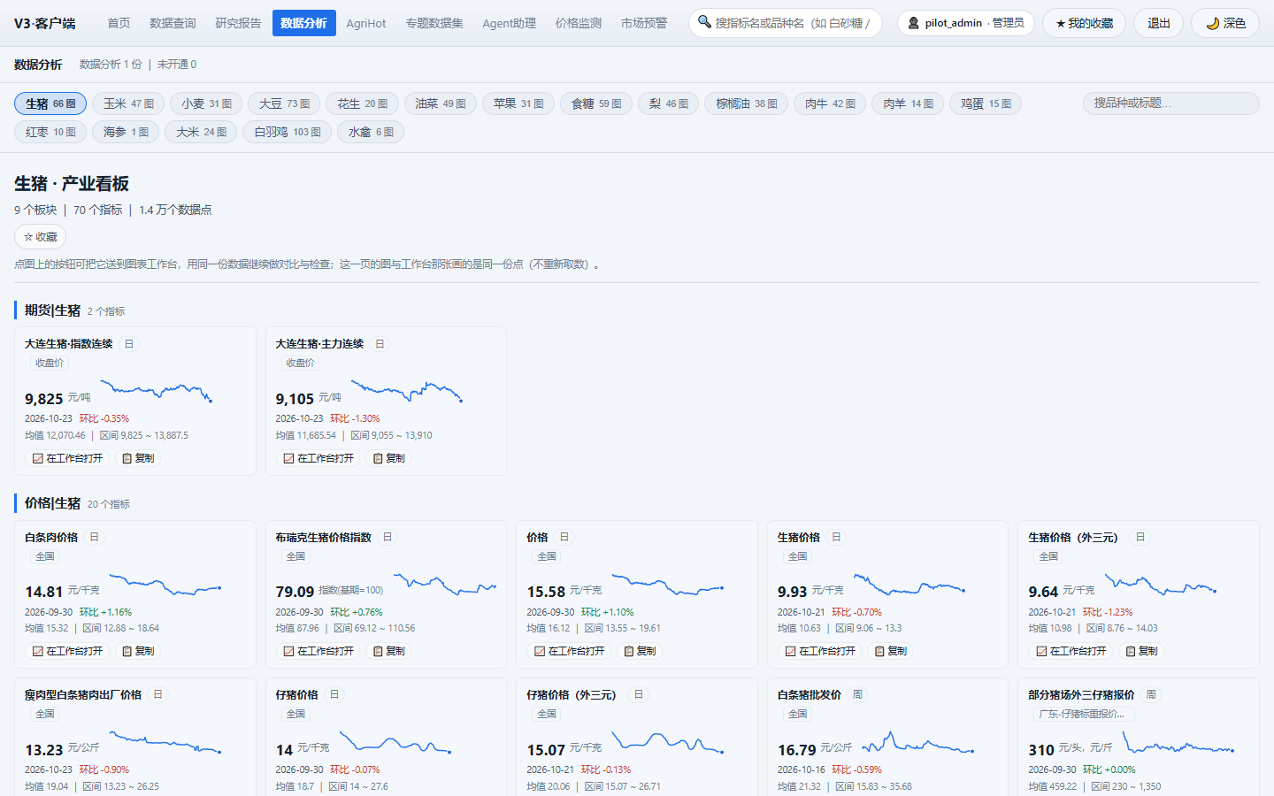Screen dimensions: 1274x796
Task: Click the V3·客户端 app logo
Action: (x=44, y=23)
